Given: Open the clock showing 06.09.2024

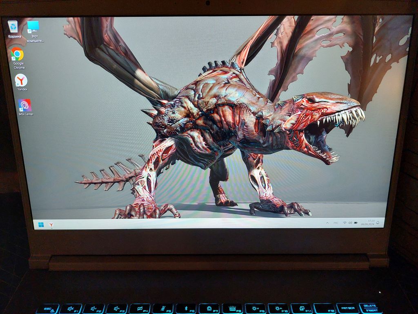Looking at the screenshot, I should point(368,223).
